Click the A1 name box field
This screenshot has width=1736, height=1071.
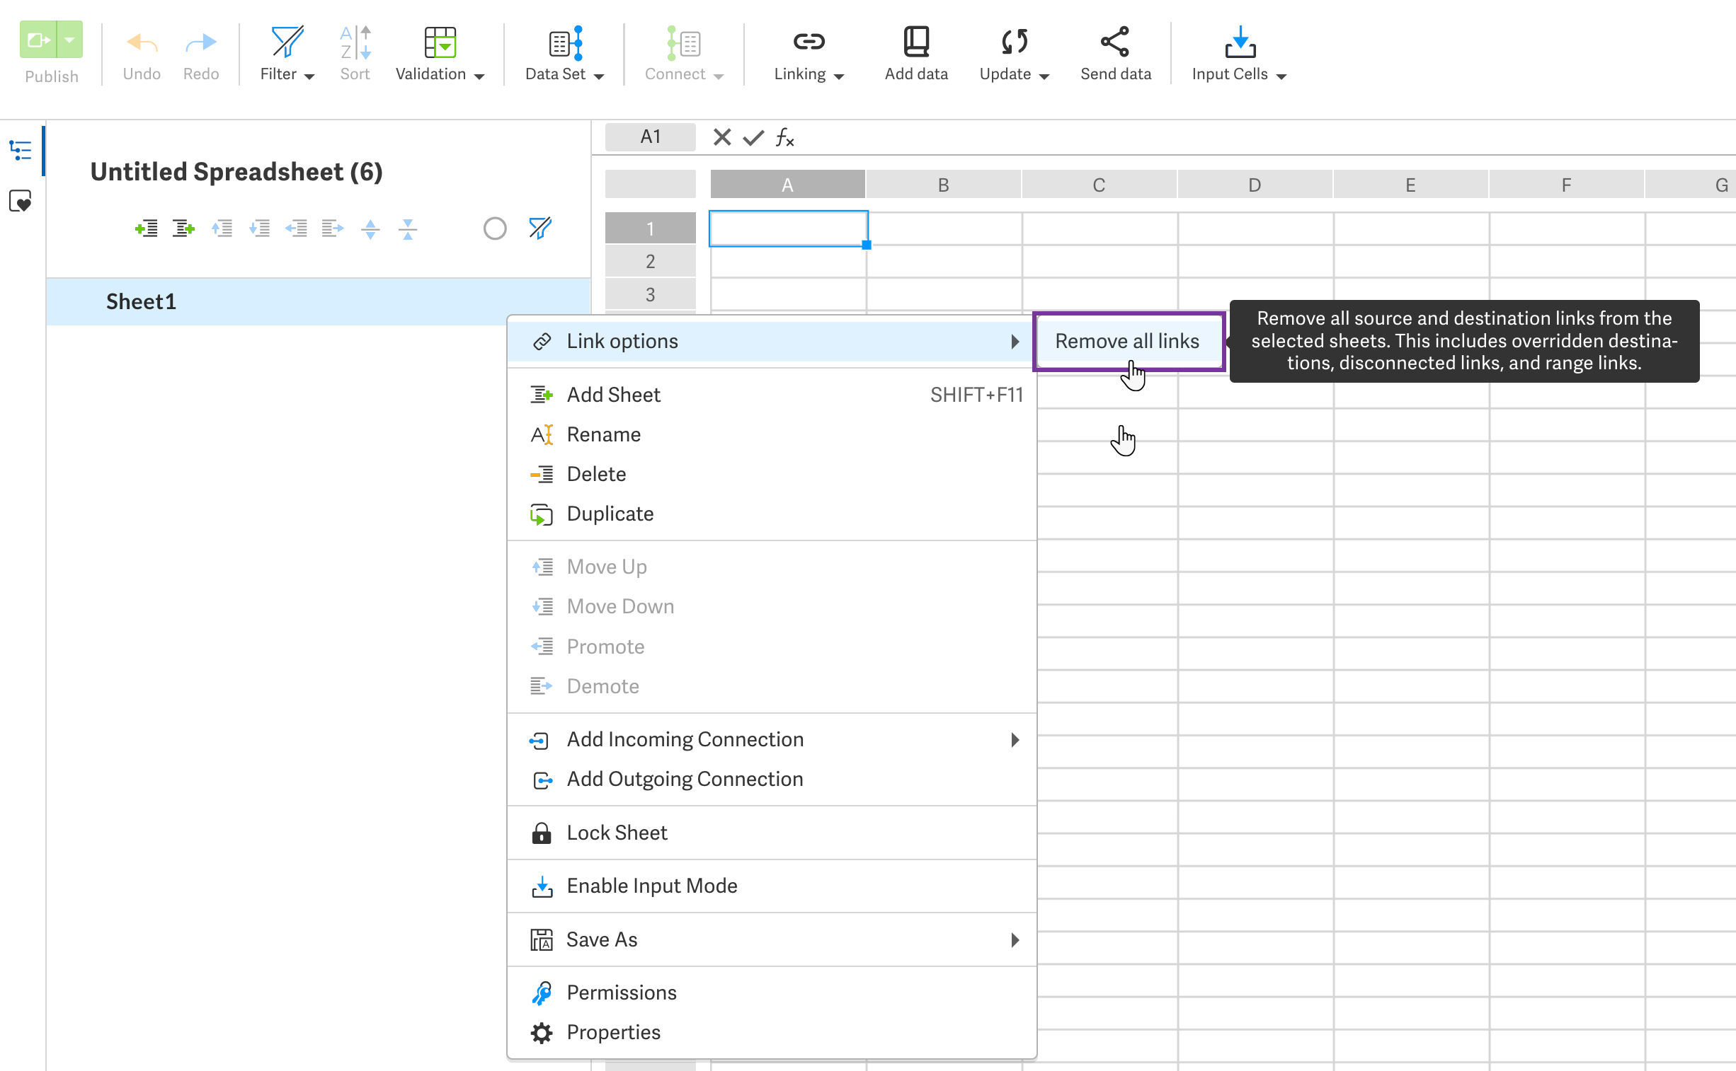click(649, 137)
